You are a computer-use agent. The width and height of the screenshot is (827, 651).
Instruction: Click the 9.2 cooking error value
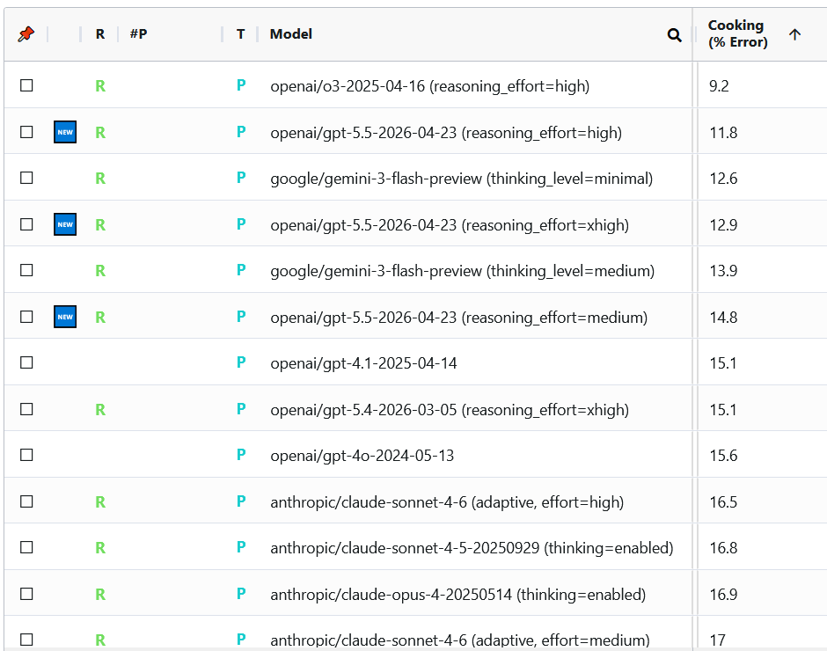coord(719,86)
